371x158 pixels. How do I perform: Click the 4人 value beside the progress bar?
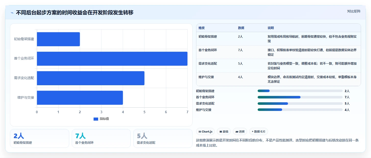[x=347, y=110]
